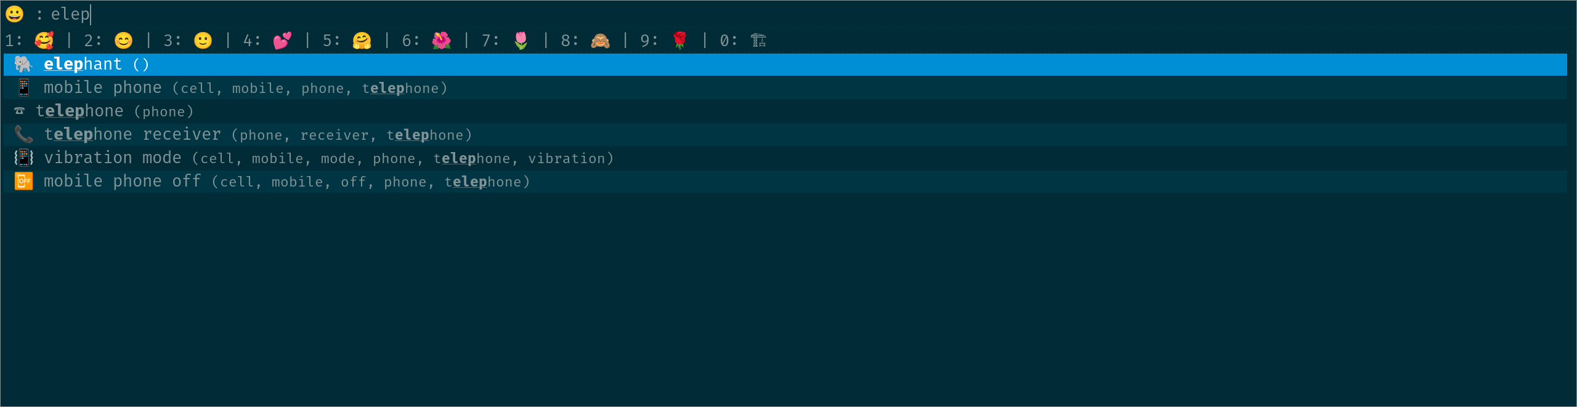Pick the hibiscus flower recent emoji
Screen dimensions: 1577x407
442,41
